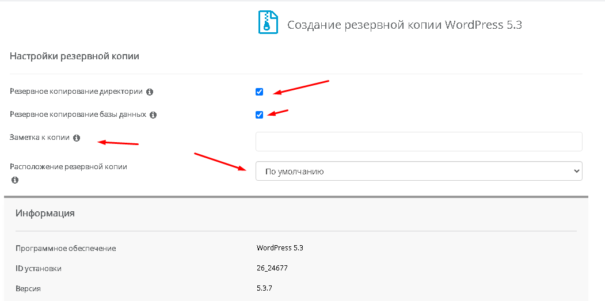Click the version value 5.3.7
This screenshot has height=301, width=605.
coord(265,288)
